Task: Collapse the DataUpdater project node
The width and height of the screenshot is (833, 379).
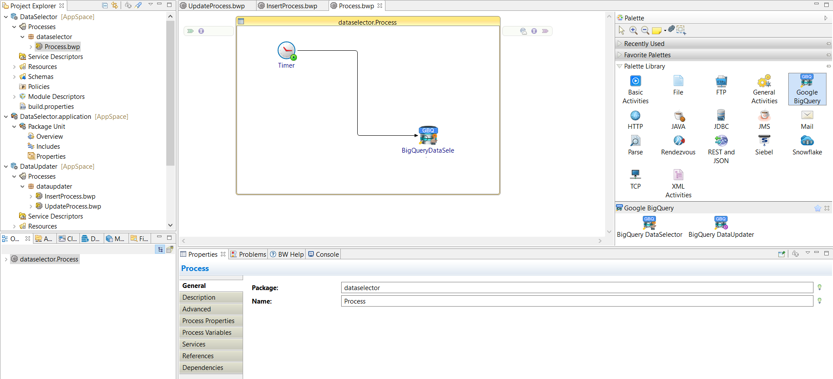Action: click(x=6, y=167)
